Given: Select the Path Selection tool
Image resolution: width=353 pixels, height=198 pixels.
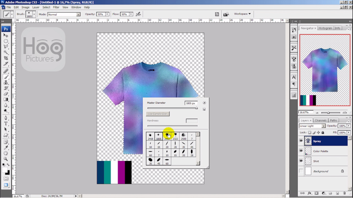Looking at the screenshot, I should pos(6,129).
